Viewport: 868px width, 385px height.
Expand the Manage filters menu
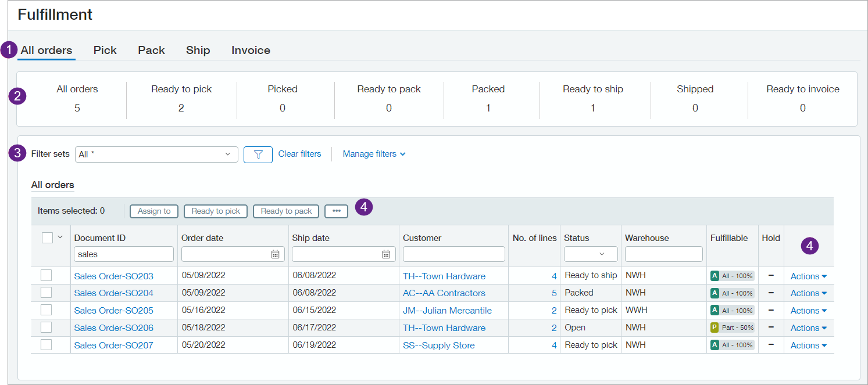(373, 154)
